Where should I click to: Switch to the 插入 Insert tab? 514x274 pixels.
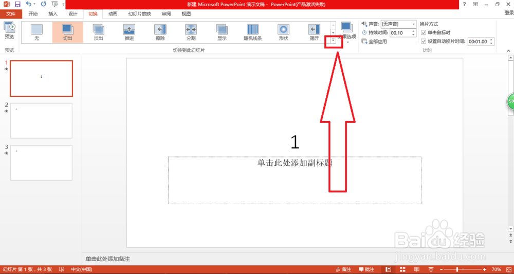[53, 14]
